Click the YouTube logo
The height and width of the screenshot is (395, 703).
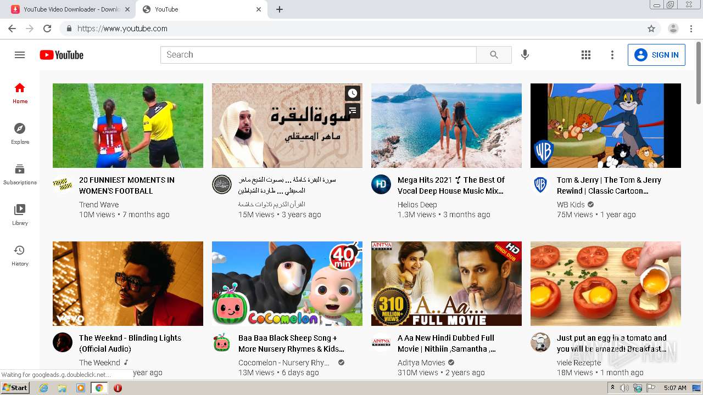pos(62,55)
